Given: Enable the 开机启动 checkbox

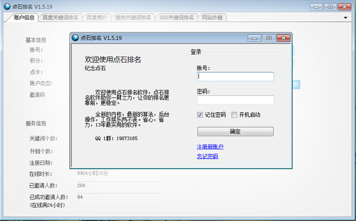Looking at the screenshot, I should (x=234, y=115).
